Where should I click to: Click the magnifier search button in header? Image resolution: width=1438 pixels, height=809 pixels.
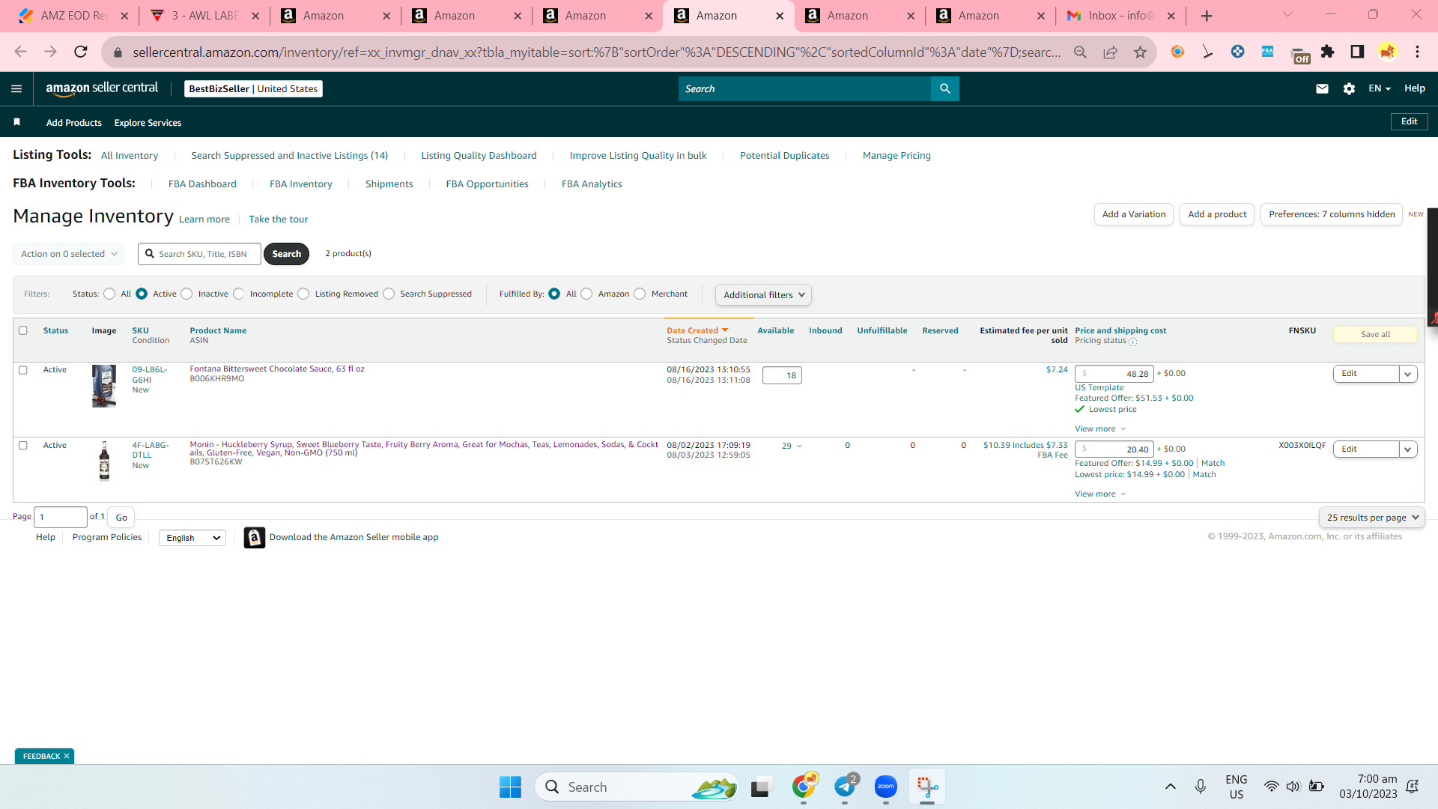(x=945, y=88)
